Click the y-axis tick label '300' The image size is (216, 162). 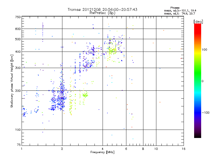(x=18, y=68)
